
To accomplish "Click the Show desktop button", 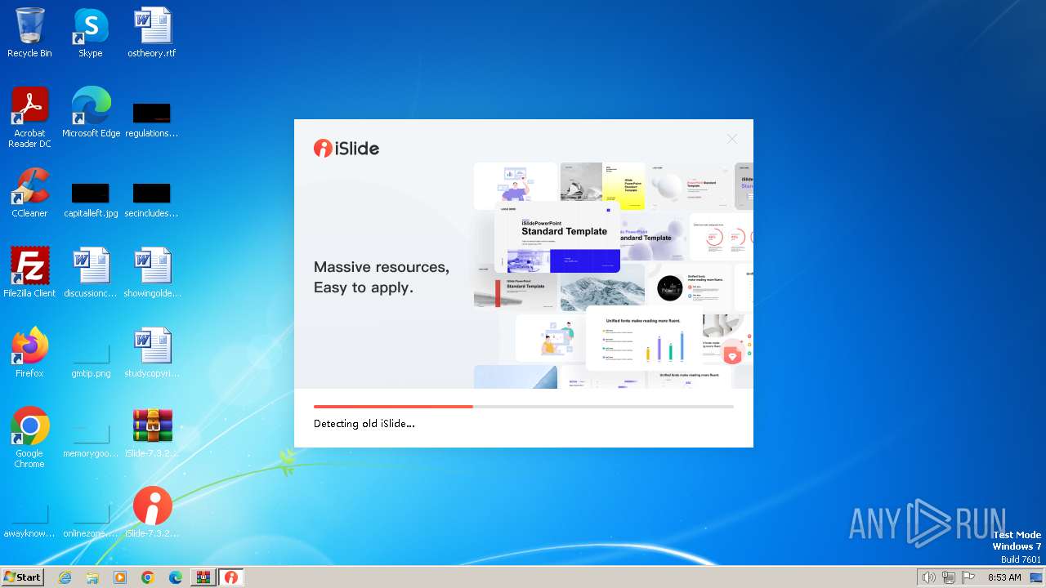I will pyautogui.click(x=1036, y=577).
